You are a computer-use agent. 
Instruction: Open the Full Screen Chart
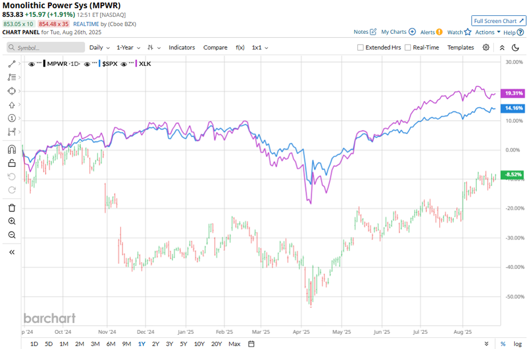click(x=499, y=21)
